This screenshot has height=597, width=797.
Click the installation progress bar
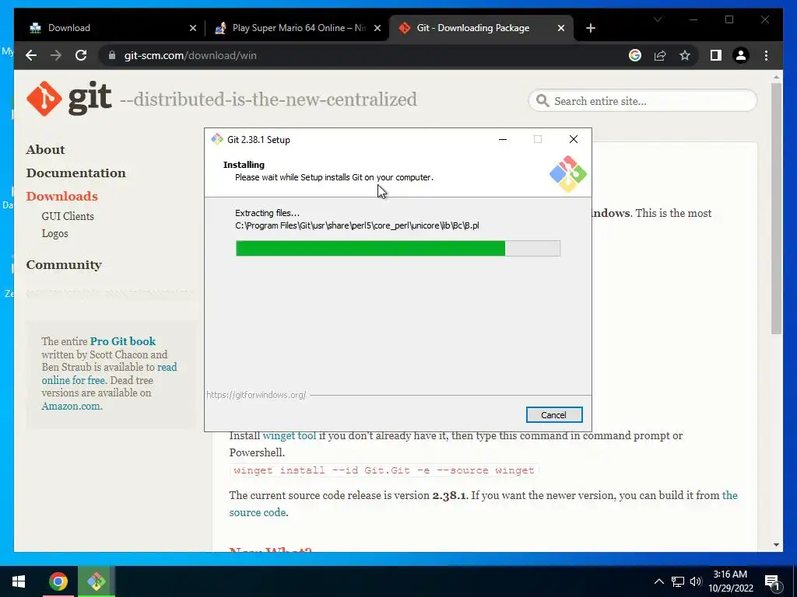tap(398, 248)
